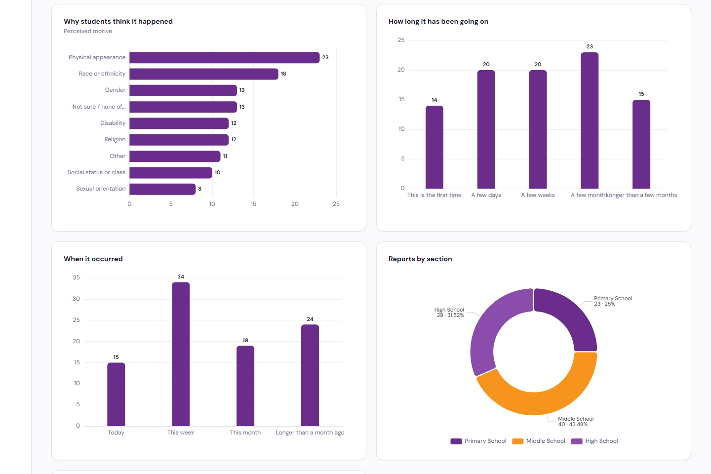Click the Sexual orientation bar
711x474 pixels.
pos(162,189)
